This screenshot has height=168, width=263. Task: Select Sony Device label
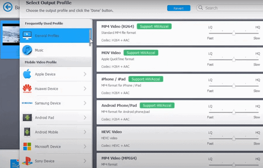tap(45, 161)
